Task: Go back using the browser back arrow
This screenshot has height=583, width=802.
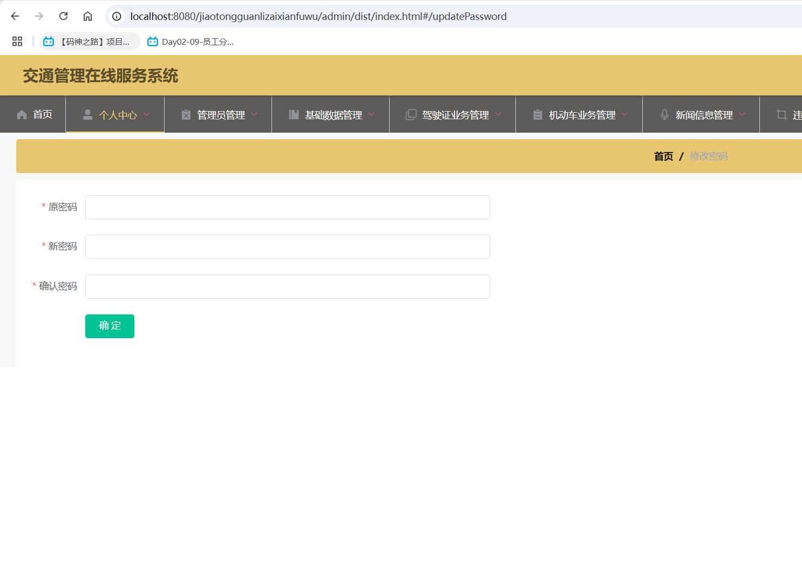Action: point(15,16)
